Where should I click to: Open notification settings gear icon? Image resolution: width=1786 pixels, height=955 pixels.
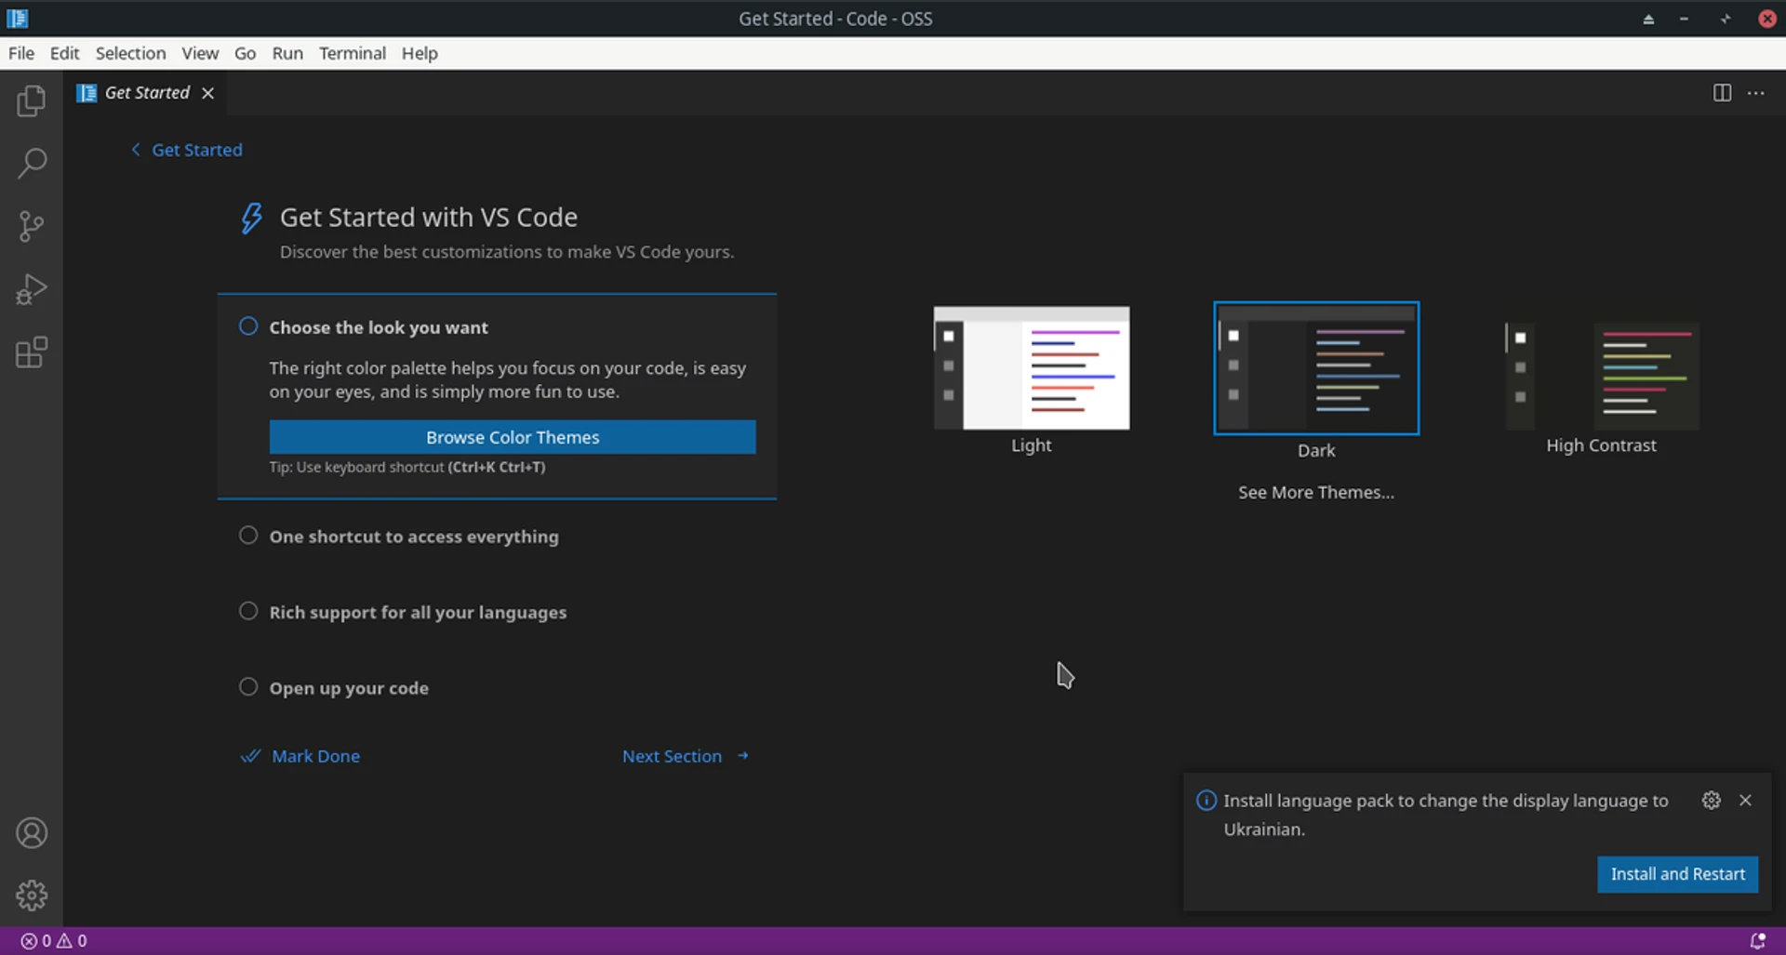point(1711,801)
